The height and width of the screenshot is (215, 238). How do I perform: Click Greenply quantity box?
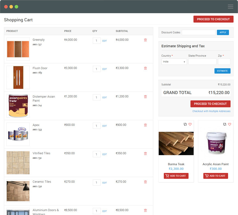[x=97, y=41]
